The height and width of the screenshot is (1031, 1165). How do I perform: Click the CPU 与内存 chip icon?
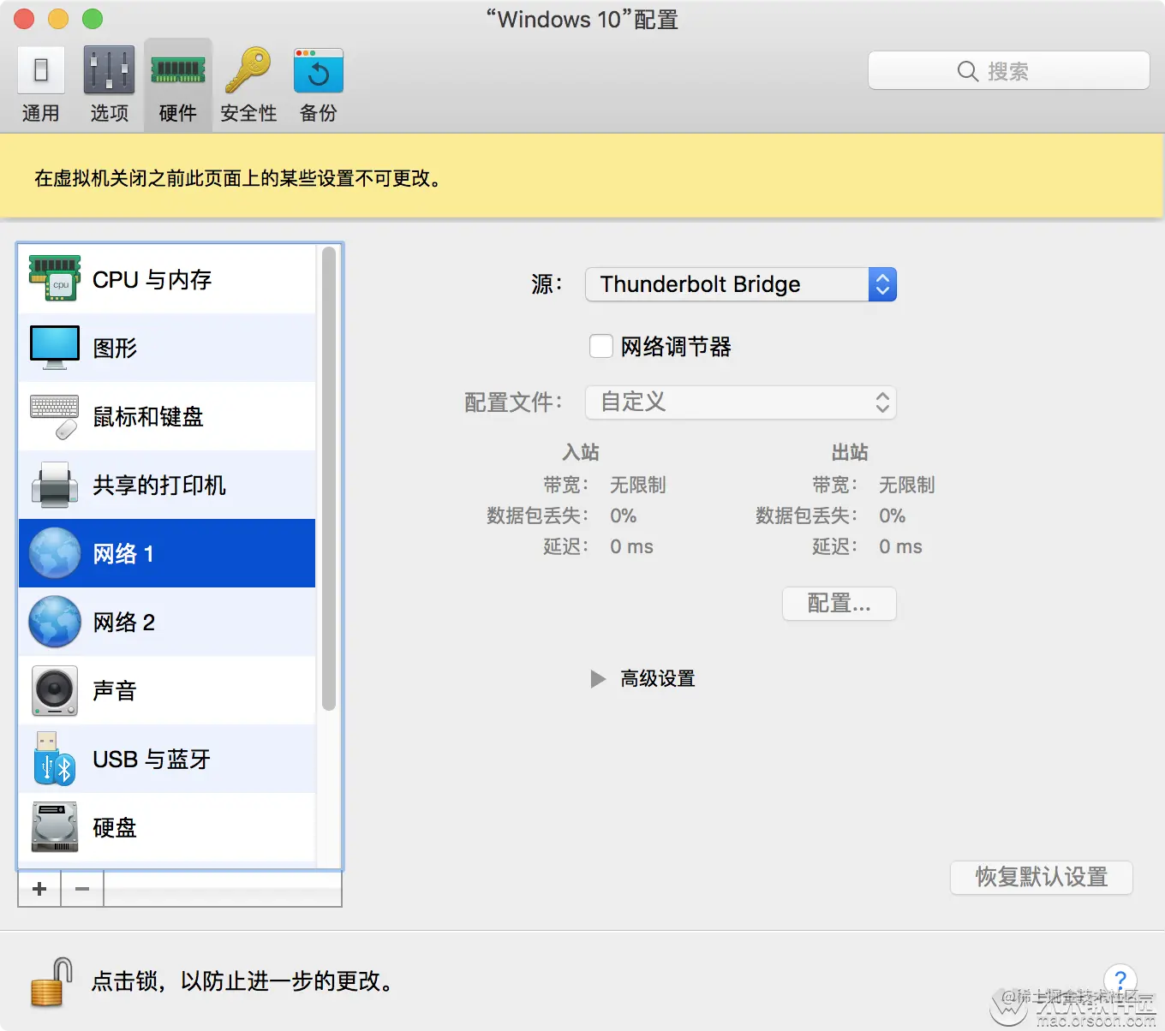55,279
